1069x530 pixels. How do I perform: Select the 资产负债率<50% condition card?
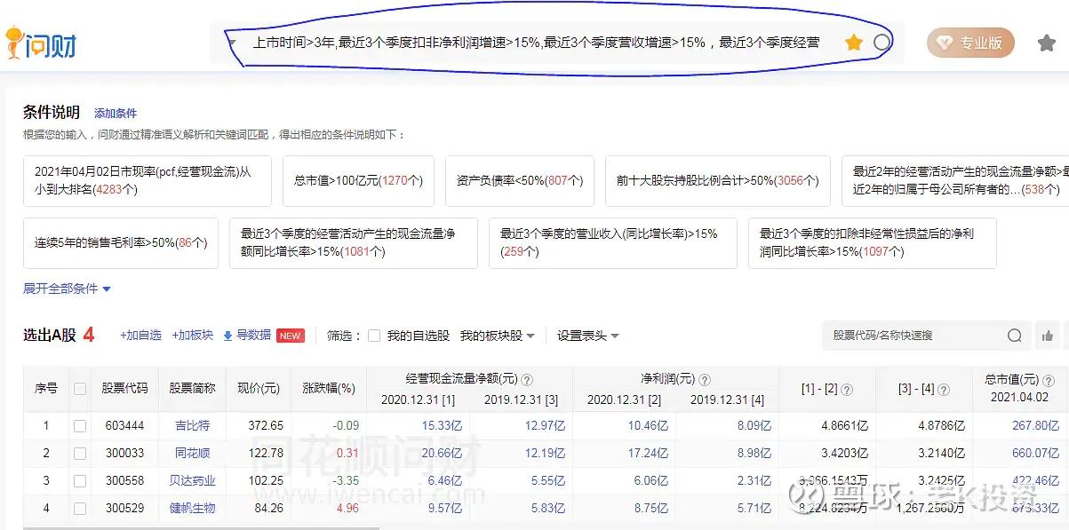tap(520, 180)
